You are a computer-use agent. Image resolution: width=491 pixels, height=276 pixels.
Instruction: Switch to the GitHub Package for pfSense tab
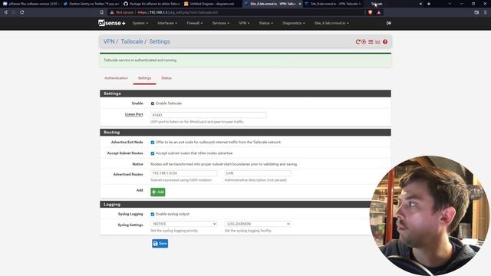coord(151,4)
